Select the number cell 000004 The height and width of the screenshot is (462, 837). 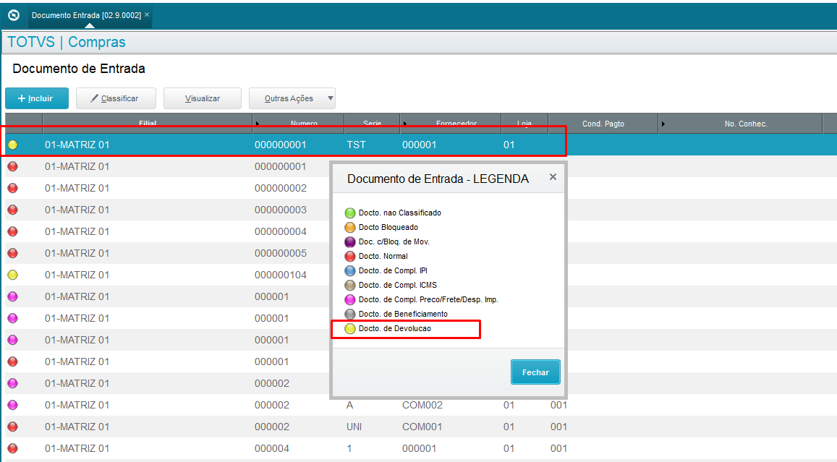[272, 448]
